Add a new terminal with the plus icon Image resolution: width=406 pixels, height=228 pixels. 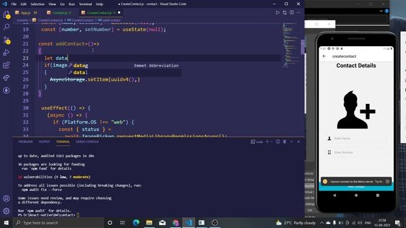[x=268, y=142]
